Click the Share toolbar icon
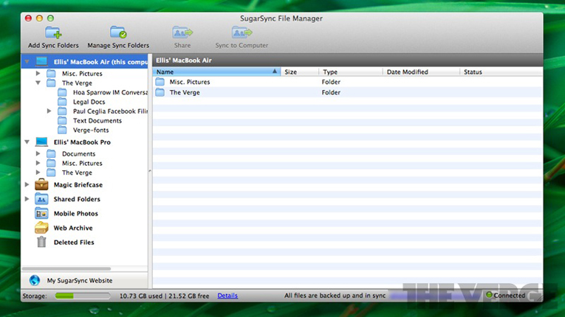This screenshot has height=317, width=565. coord(182,32)
